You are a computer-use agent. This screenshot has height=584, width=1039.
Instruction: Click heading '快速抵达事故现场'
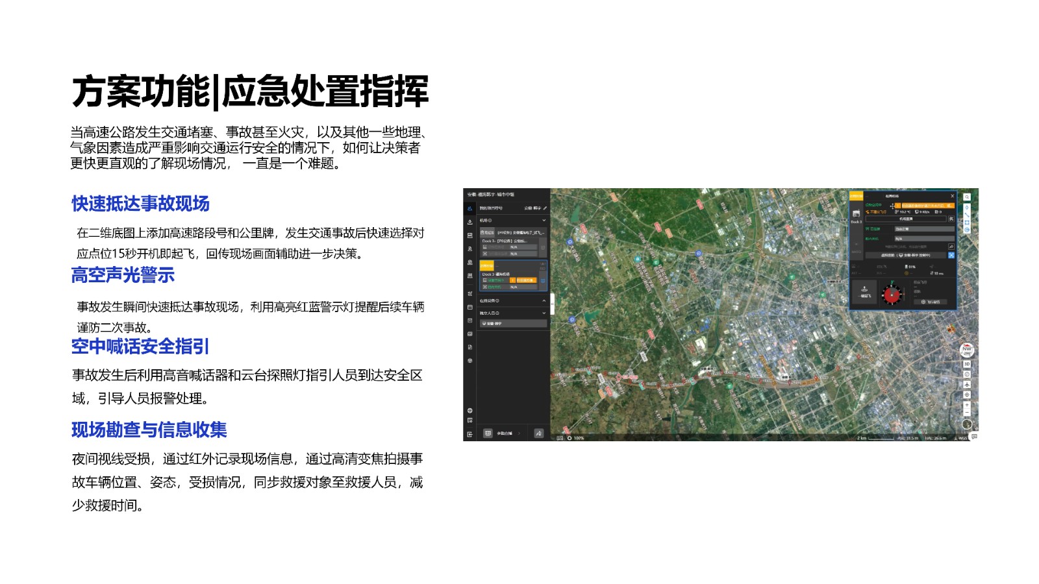140,204
